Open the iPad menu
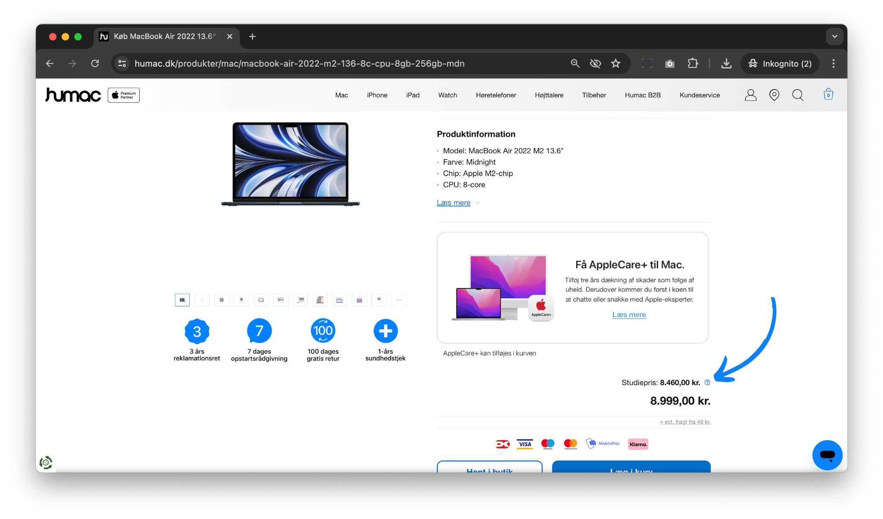The height and width of the screenshot is (519, 883). (x=413, y=95)
